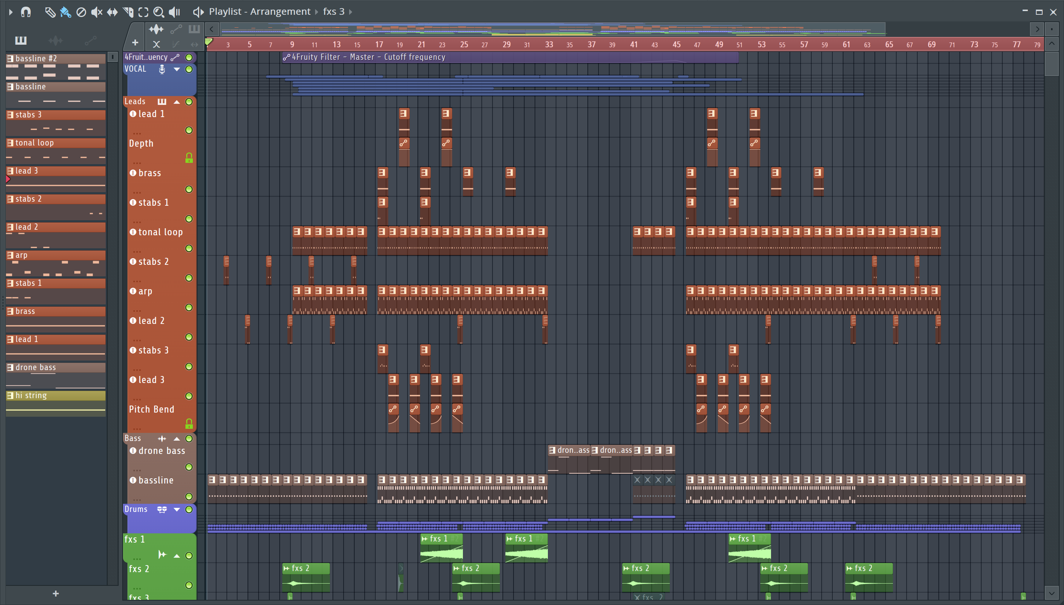The height and width of the screenshot is (605, 1064).
Task: Click the green playhead marker at start
Action: tap(209, 41)
